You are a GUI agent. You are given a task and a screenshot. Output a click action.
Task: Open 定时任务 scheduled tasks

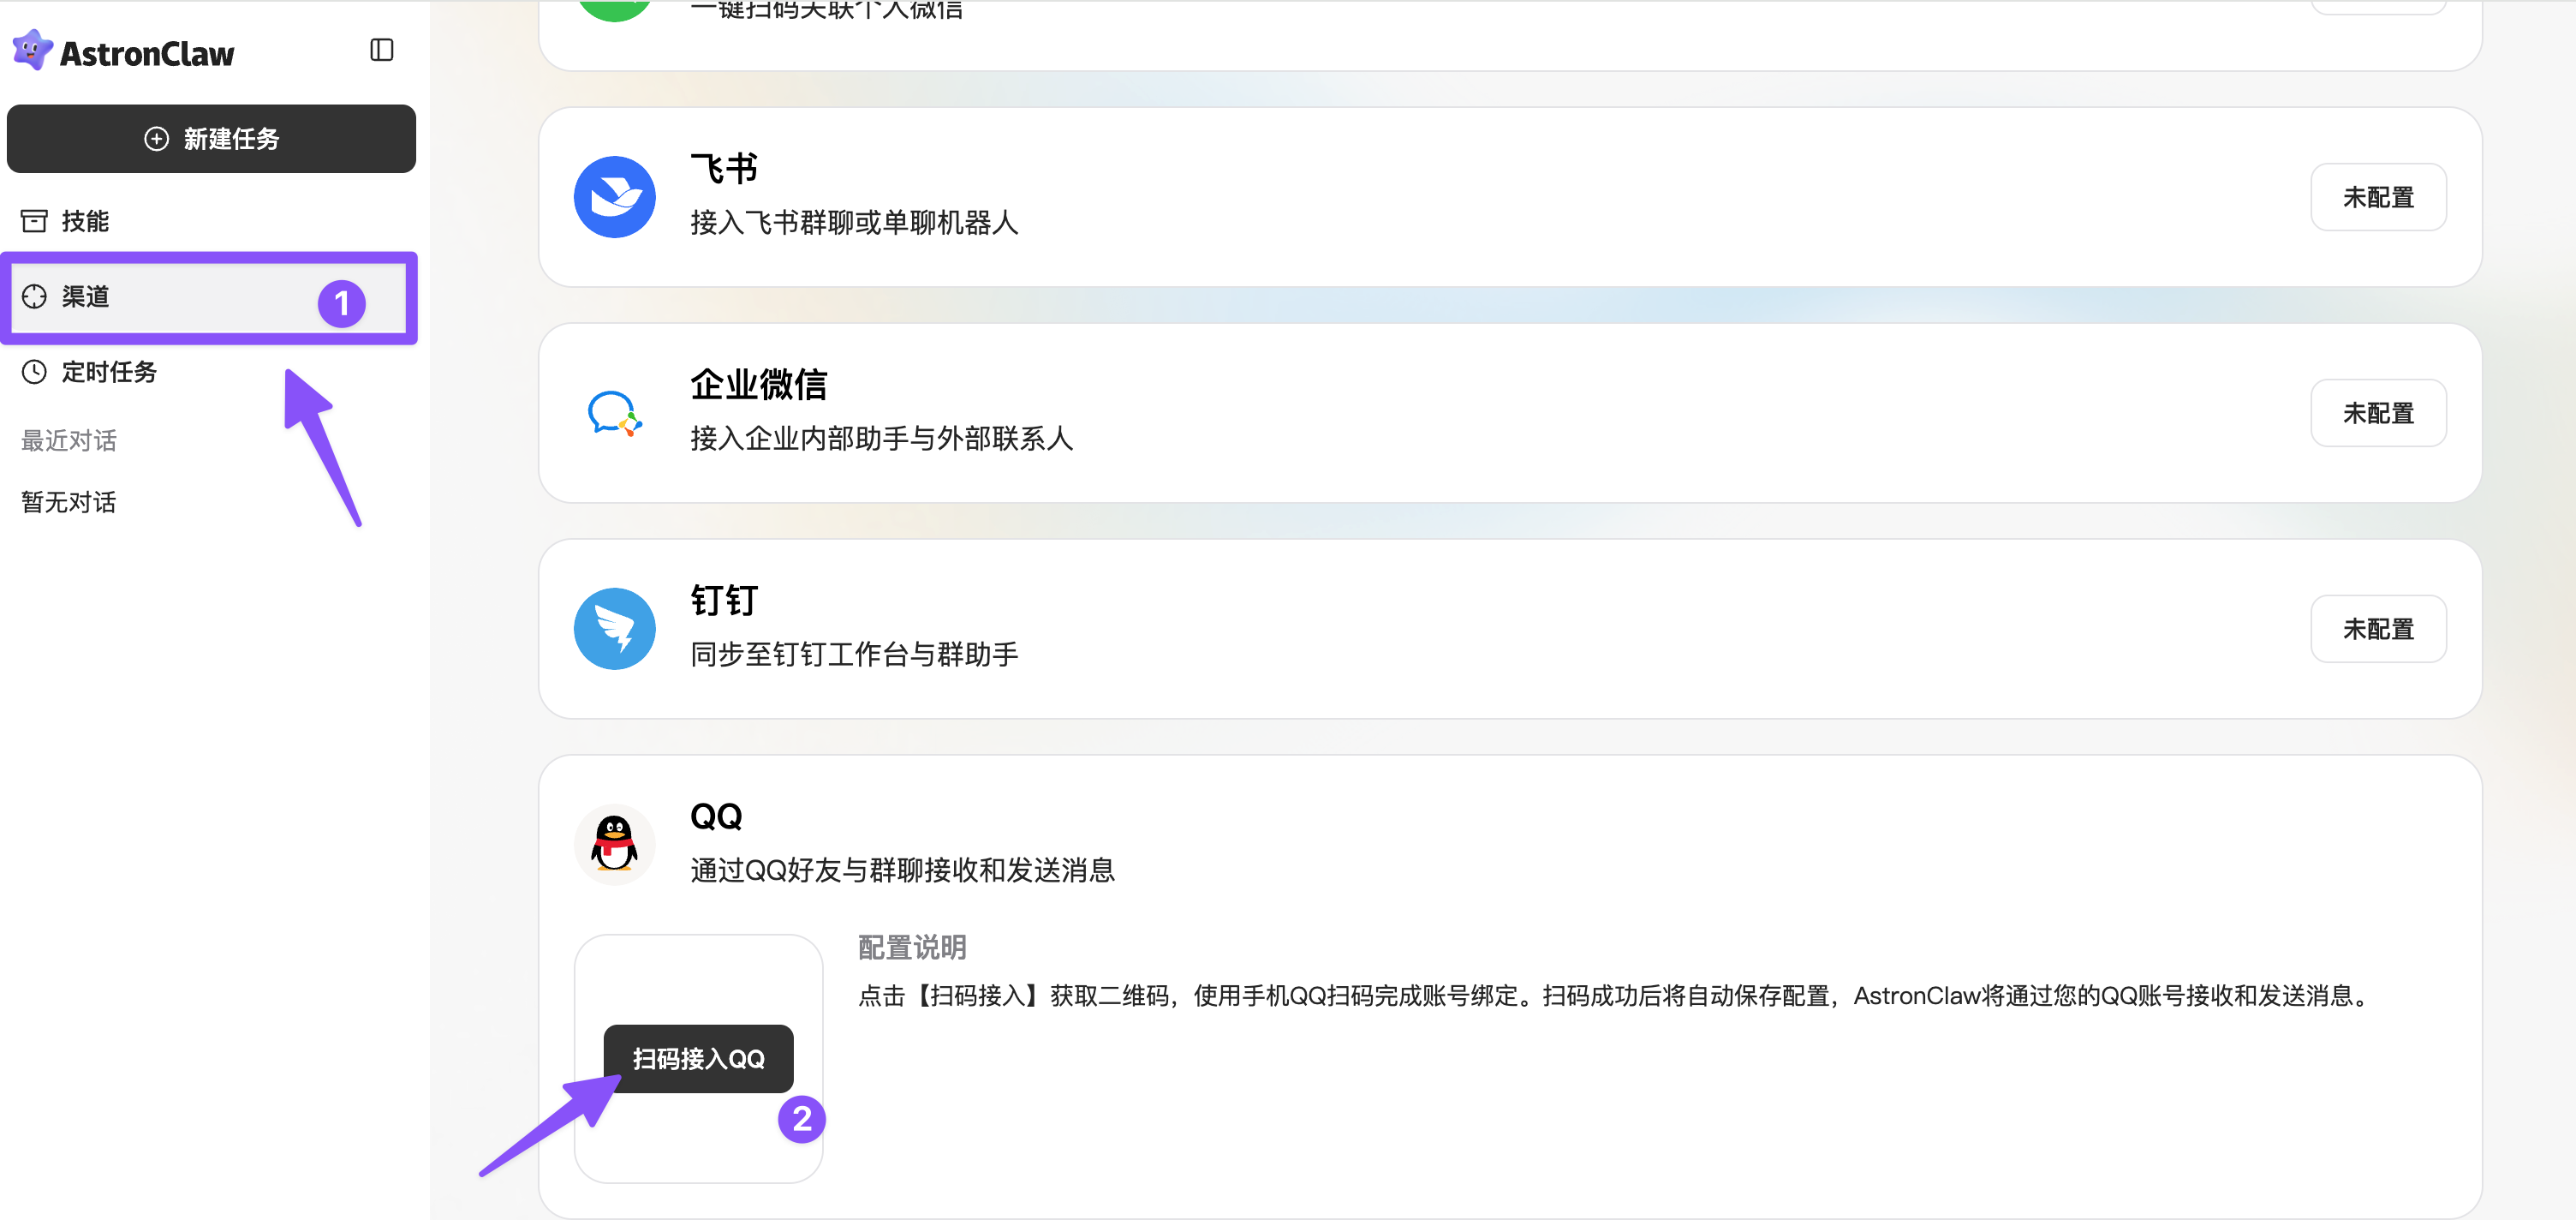tap(211, 373)
